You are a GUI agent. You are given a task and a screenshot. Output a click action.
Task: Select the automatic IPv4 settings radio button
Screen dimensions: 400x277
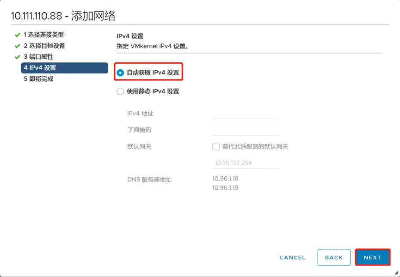(120, 73)
